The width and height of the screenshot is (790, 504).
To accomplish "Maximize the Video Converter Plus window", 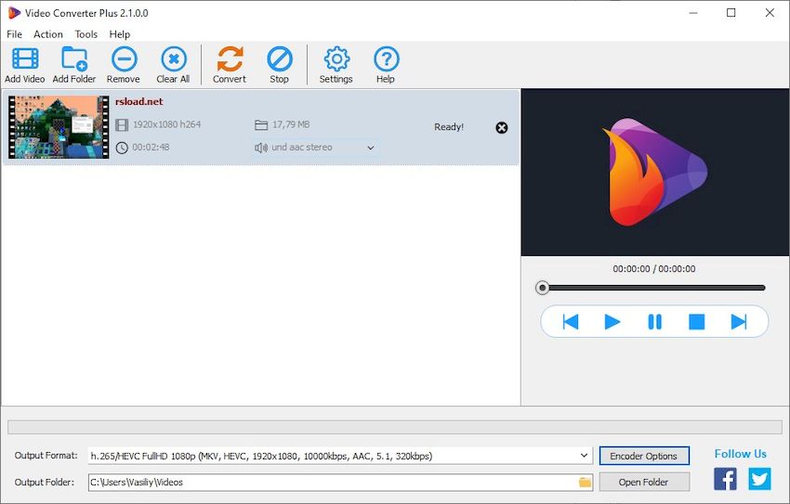I will click(731, 13).
